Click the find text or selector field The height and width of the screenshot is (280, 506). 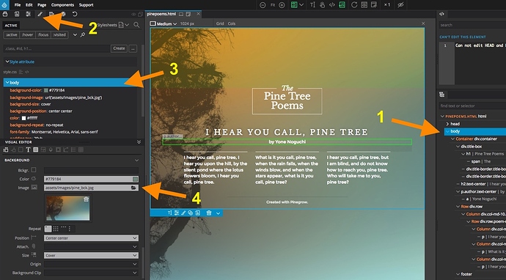(x=472, y=106)
